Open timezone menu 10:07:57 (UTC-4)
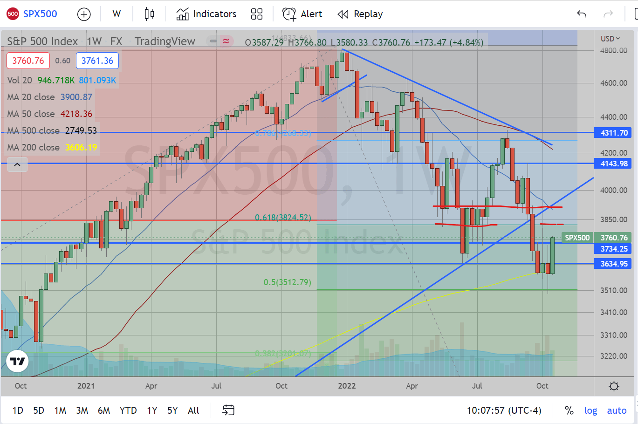Viewport: 638px width, 424px height. click(x=504, y=410)
